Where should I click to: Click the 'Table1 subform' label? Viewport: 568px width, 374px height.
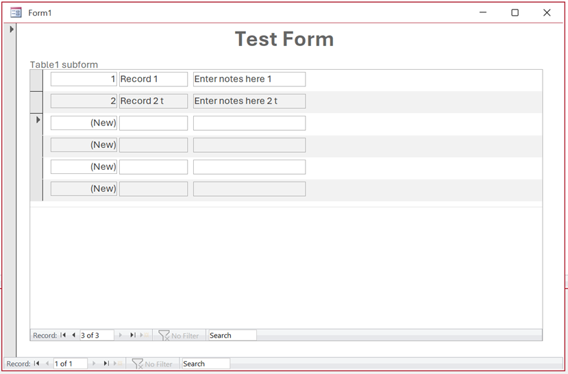click(x=64, y=64)
